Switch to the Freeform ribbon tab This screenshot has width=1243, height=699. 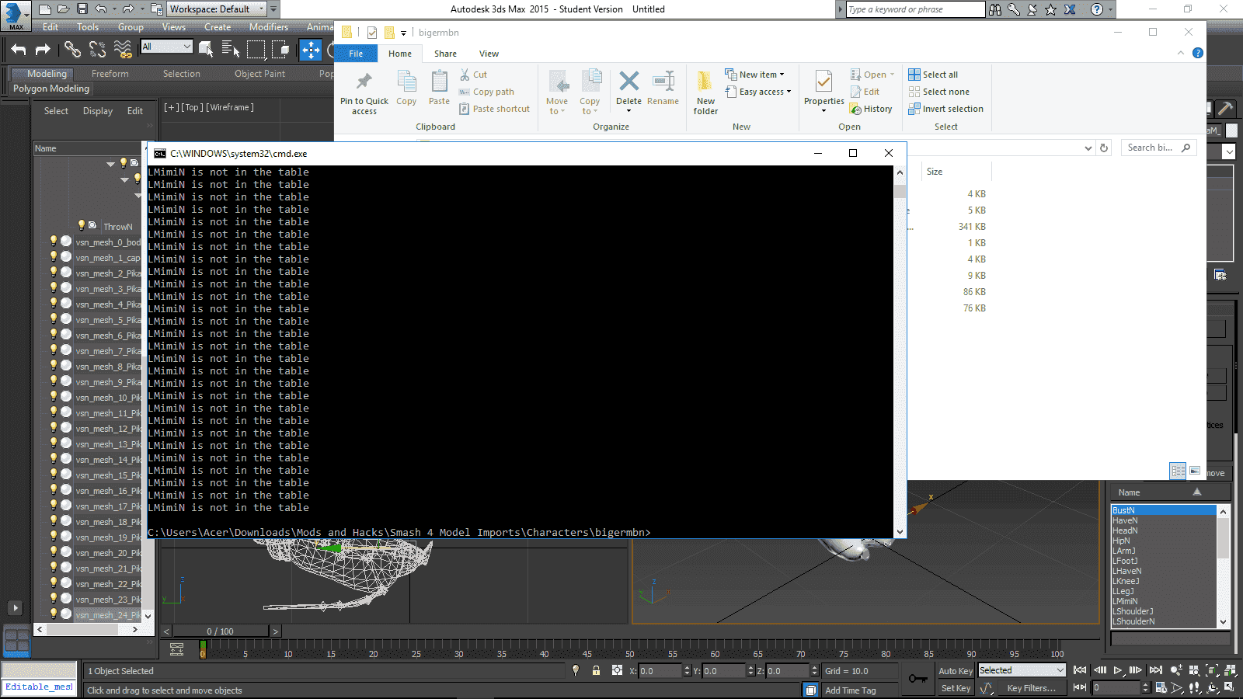click(x=110, y=74)
